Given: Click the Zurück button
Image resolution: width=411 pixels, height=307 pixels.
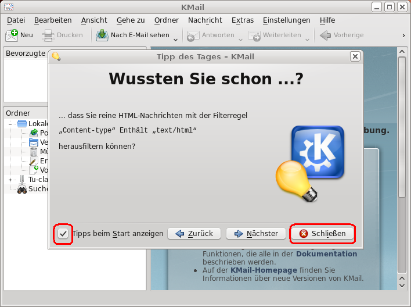Looking at the screenshot, I should tap(194, 234).
